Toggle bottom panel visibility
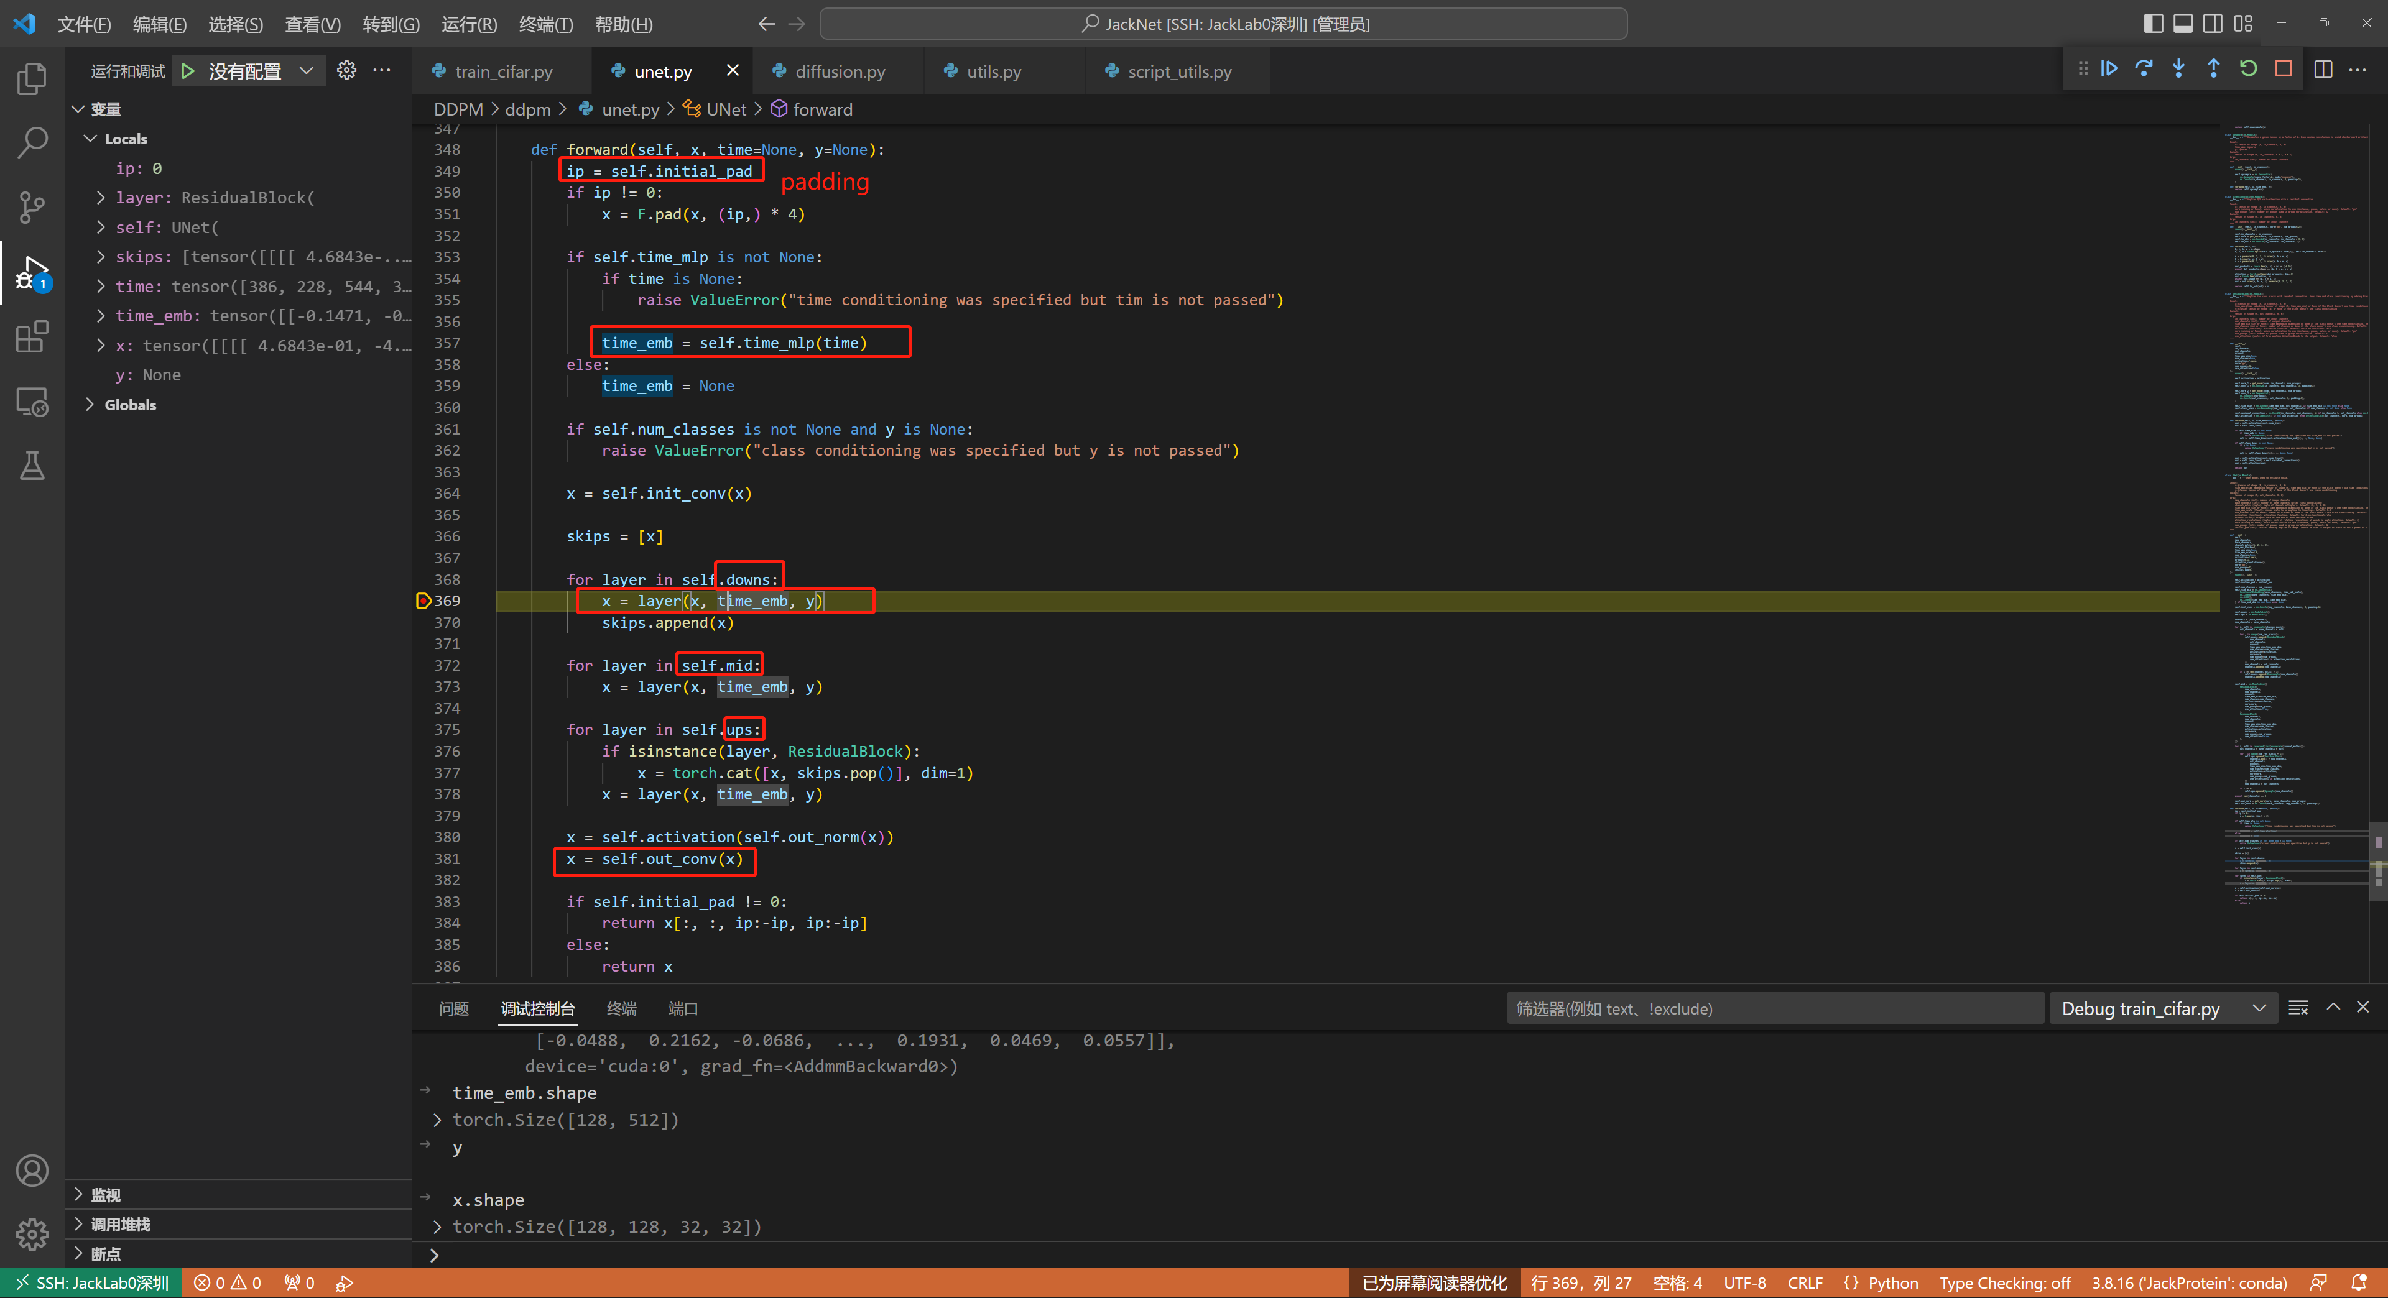The width and height of the screenshot is (2388, 1298). [2183, 24]
